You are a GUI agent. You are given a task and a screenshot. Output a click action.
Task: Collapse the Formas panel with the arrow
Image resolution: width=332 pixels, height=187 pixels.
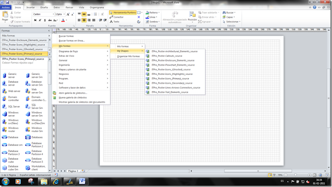pyautogui.click(x=49, y=31)
